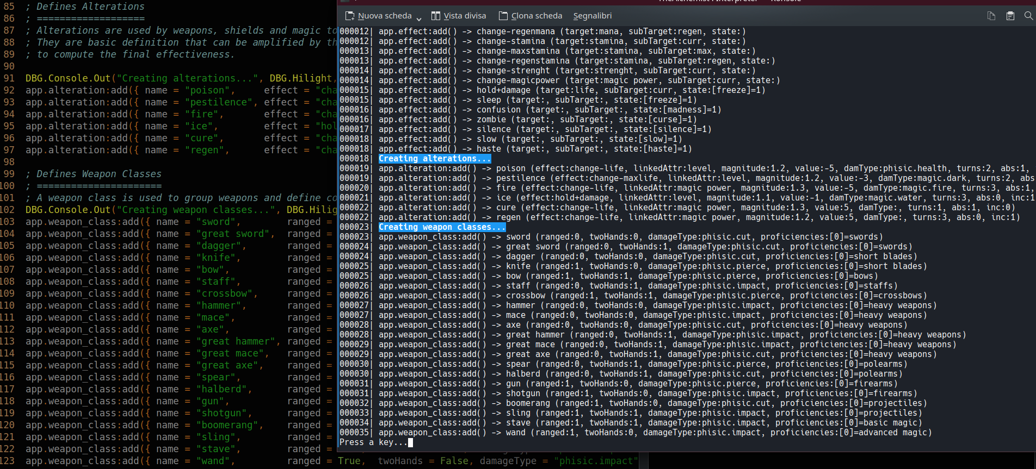Click "halberd" in the terminal output
Viewport: 1036px width, 469px height.
point(523,374)
